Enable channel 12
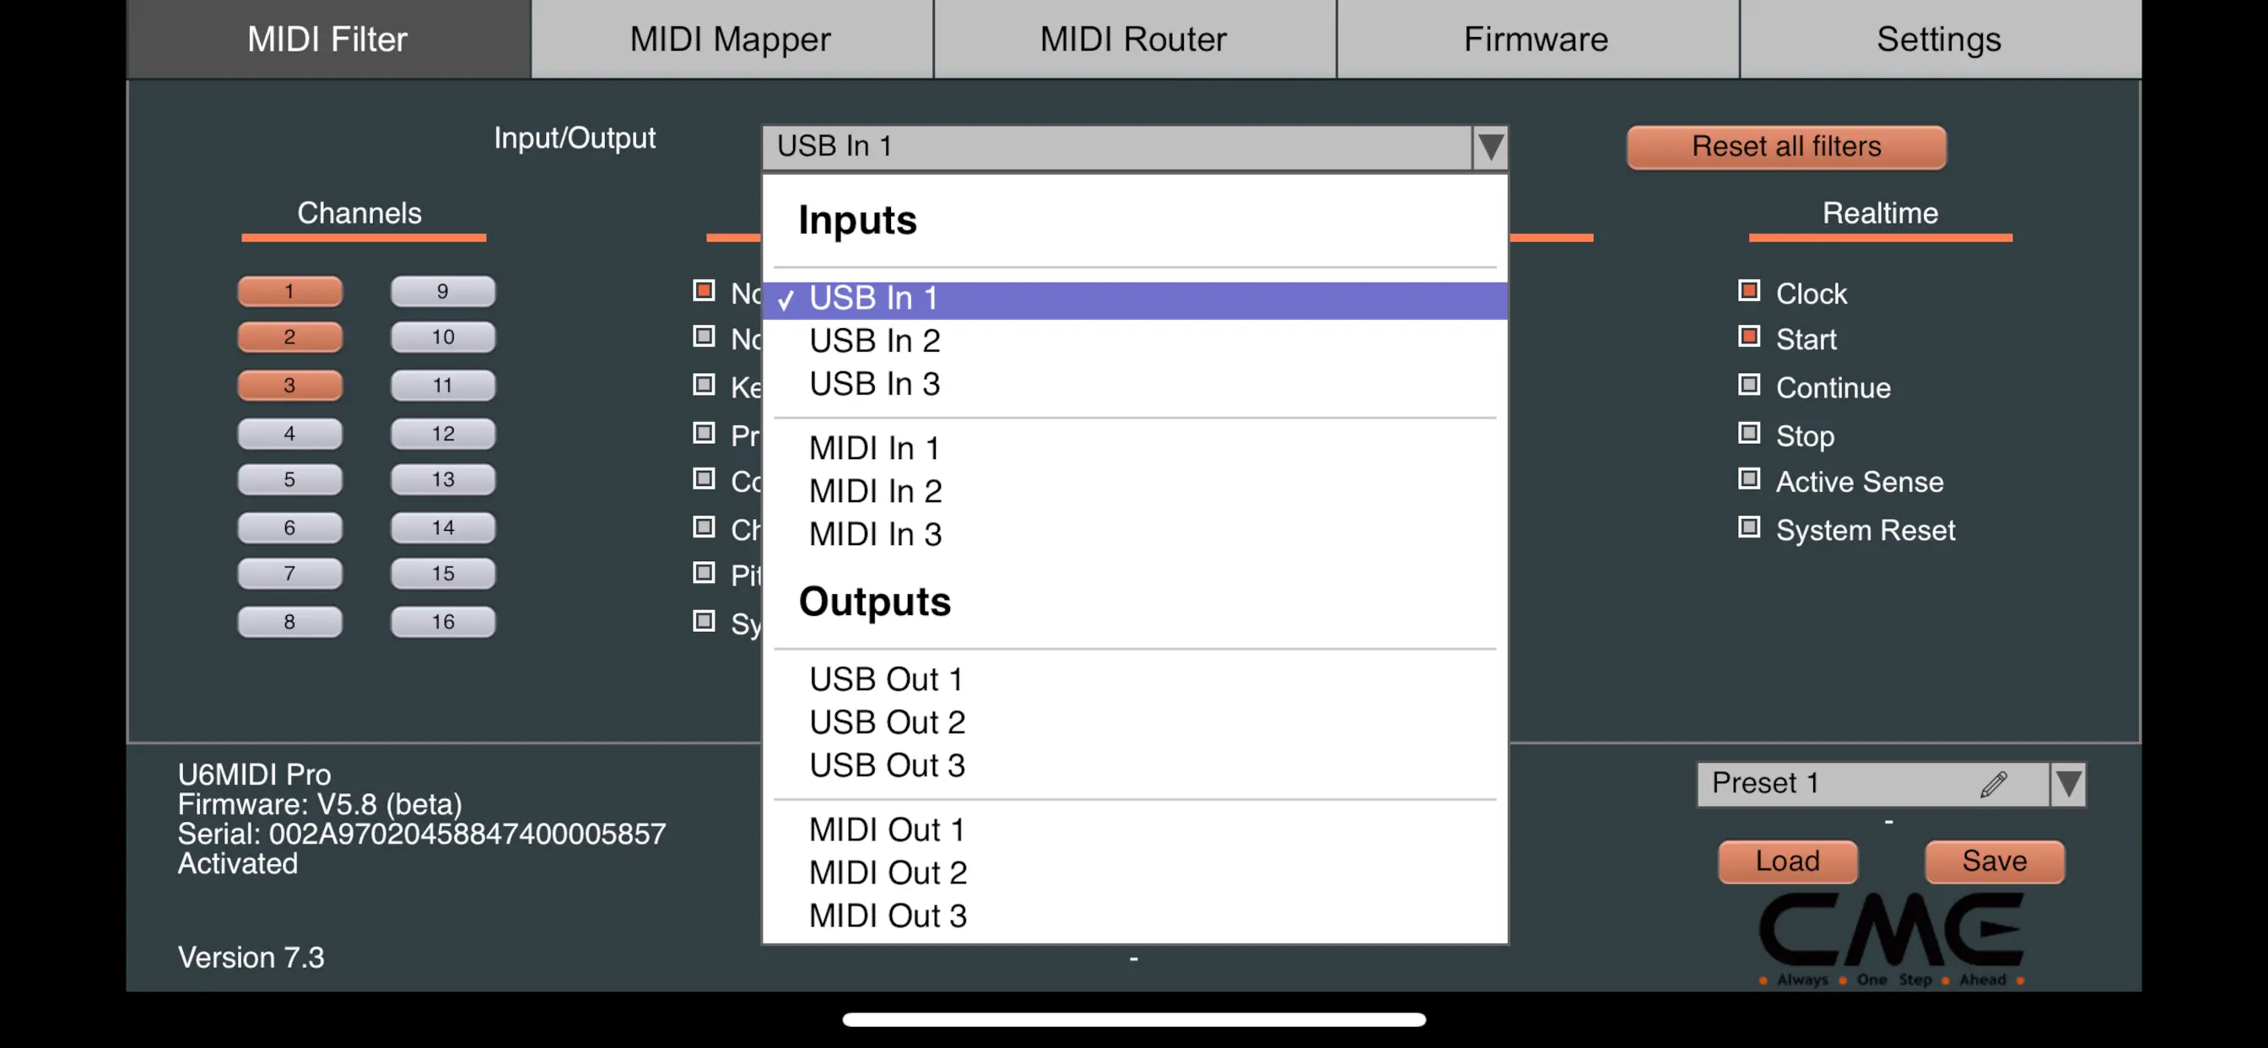Image resolution: width=2268 pixels, height=1048 pixels. click(x=443, y=432)
